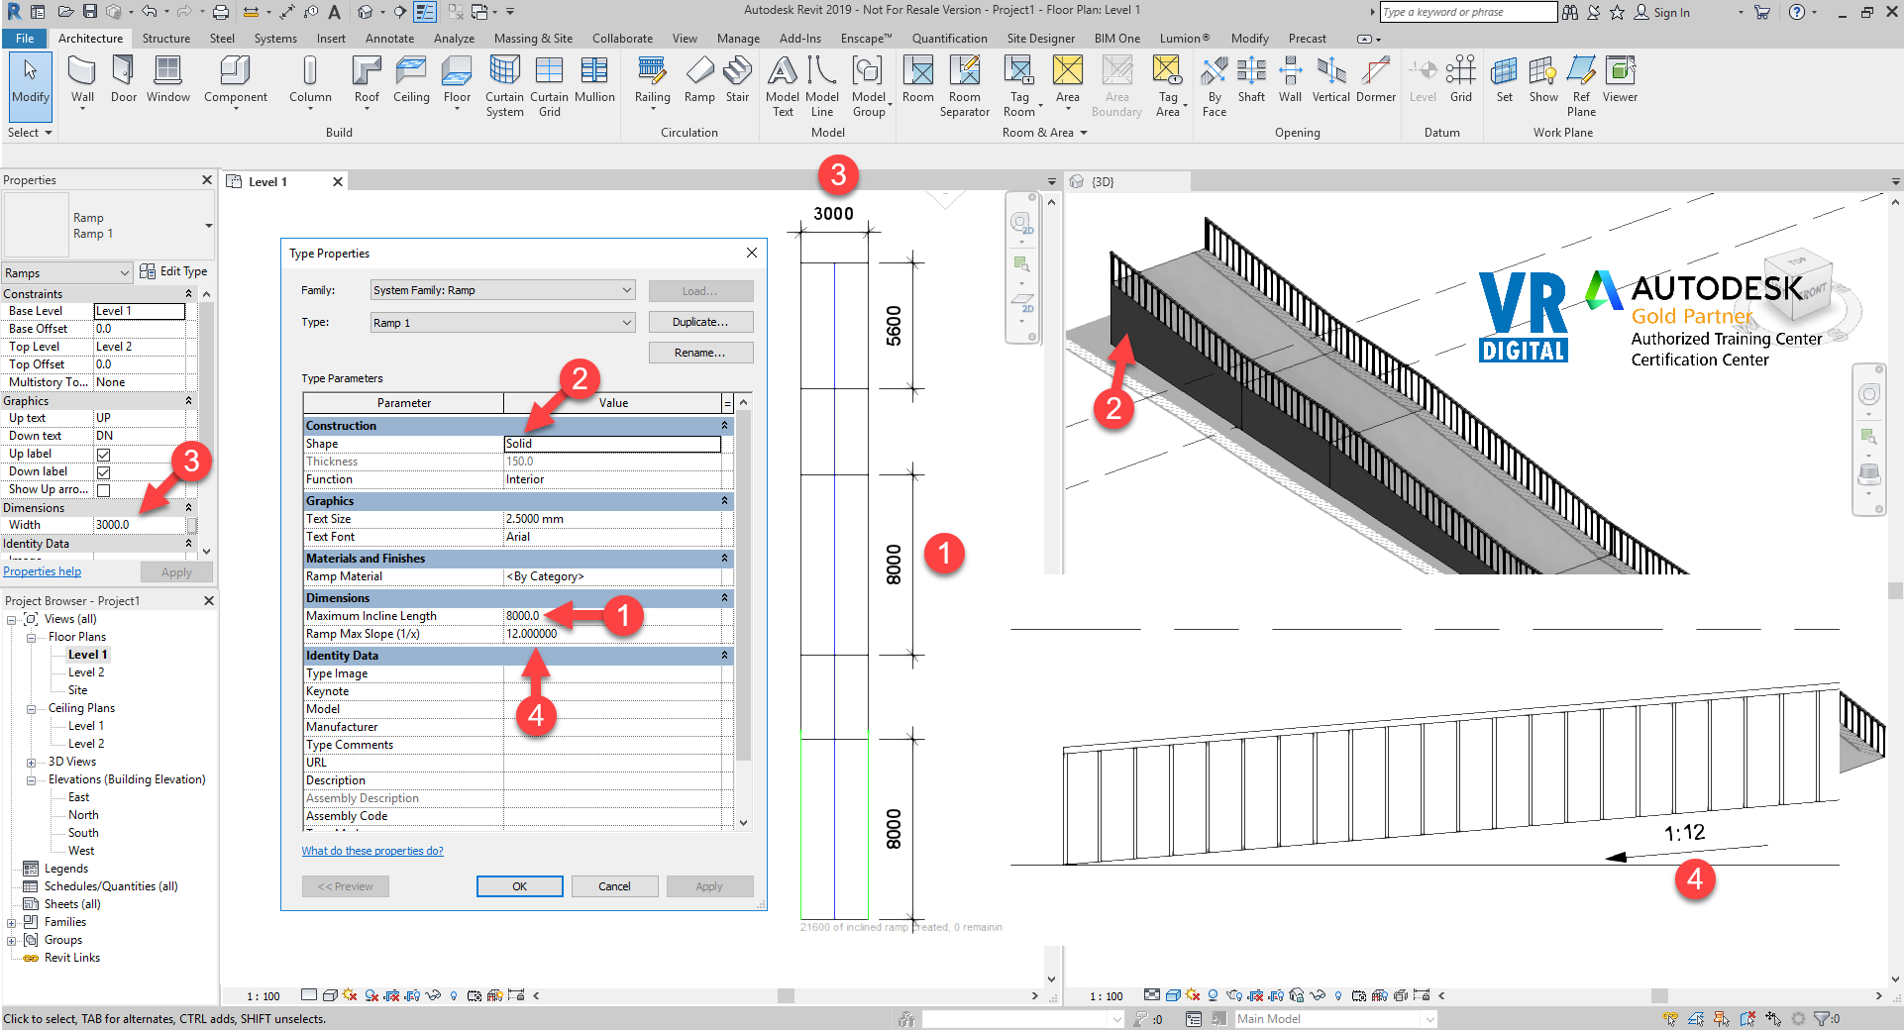This screenshot has height=1030, width=1904.
Task: Open the Ramps category filter dropdown
Action: point(66,272)
